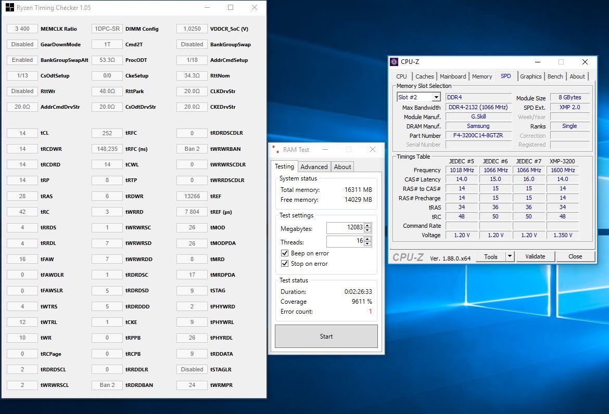This screenshot has width=609, height=414.
Task: Click the ProcODT value 53.3Ω
Action: [107, 60]
